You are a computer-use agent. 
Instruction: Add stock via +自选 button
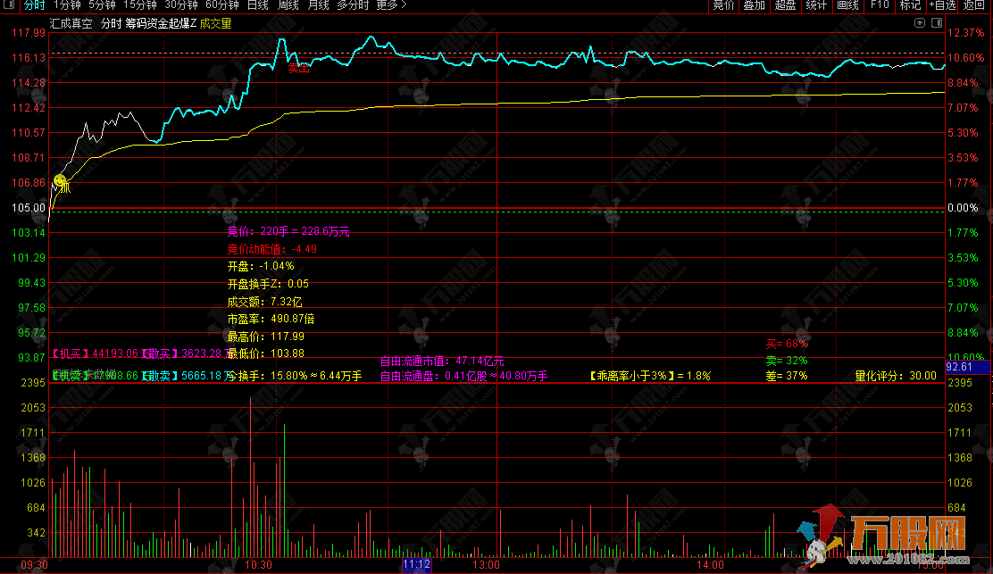[x=942, y=5]
